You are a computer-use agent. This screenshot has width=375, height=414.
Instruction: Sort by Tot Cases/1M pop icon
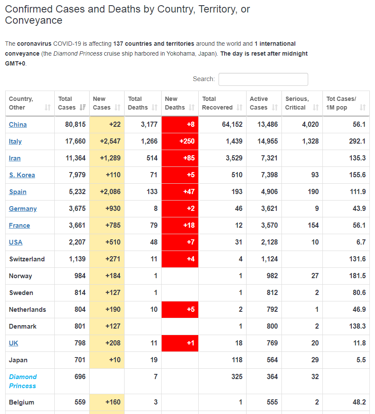362,107
